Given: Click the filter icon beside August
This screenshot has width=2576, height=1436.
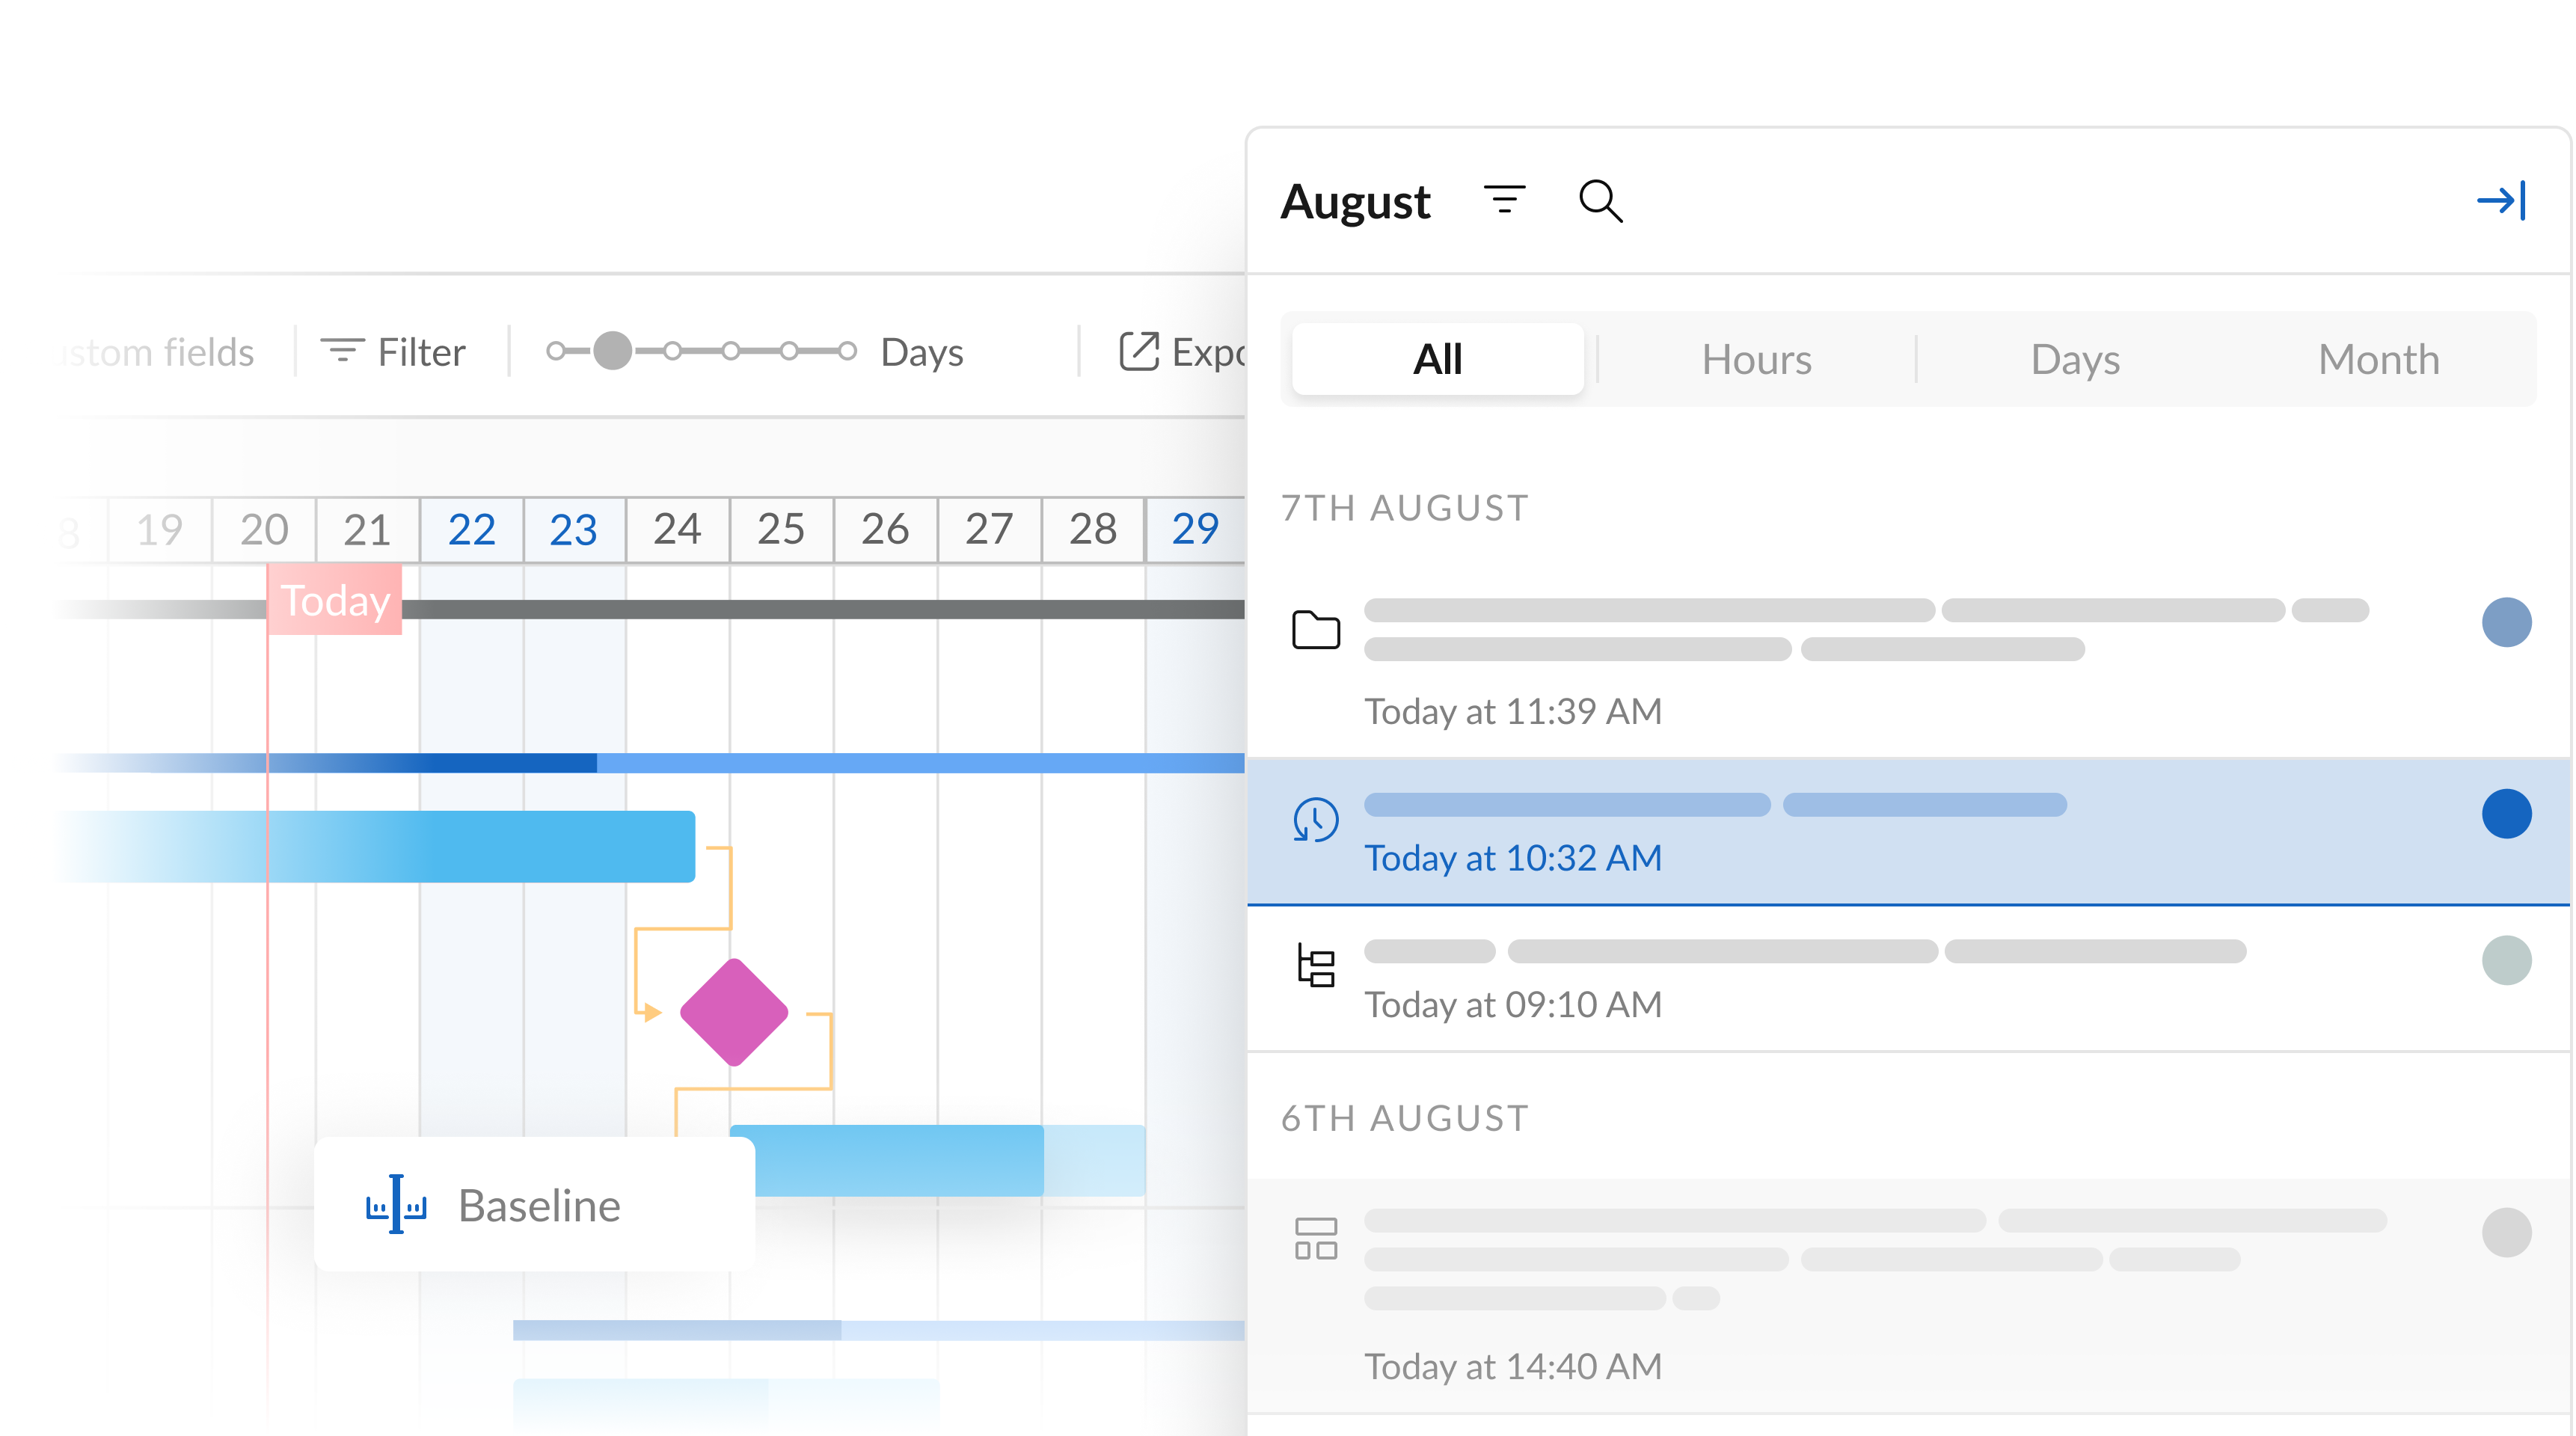Looking at the screenshot, I should click(1504, 200).
